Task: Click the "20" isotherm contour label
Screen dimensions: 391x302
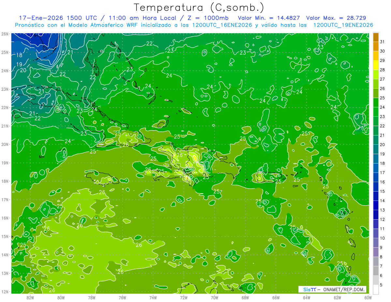Action: click(x=23, y=70)
